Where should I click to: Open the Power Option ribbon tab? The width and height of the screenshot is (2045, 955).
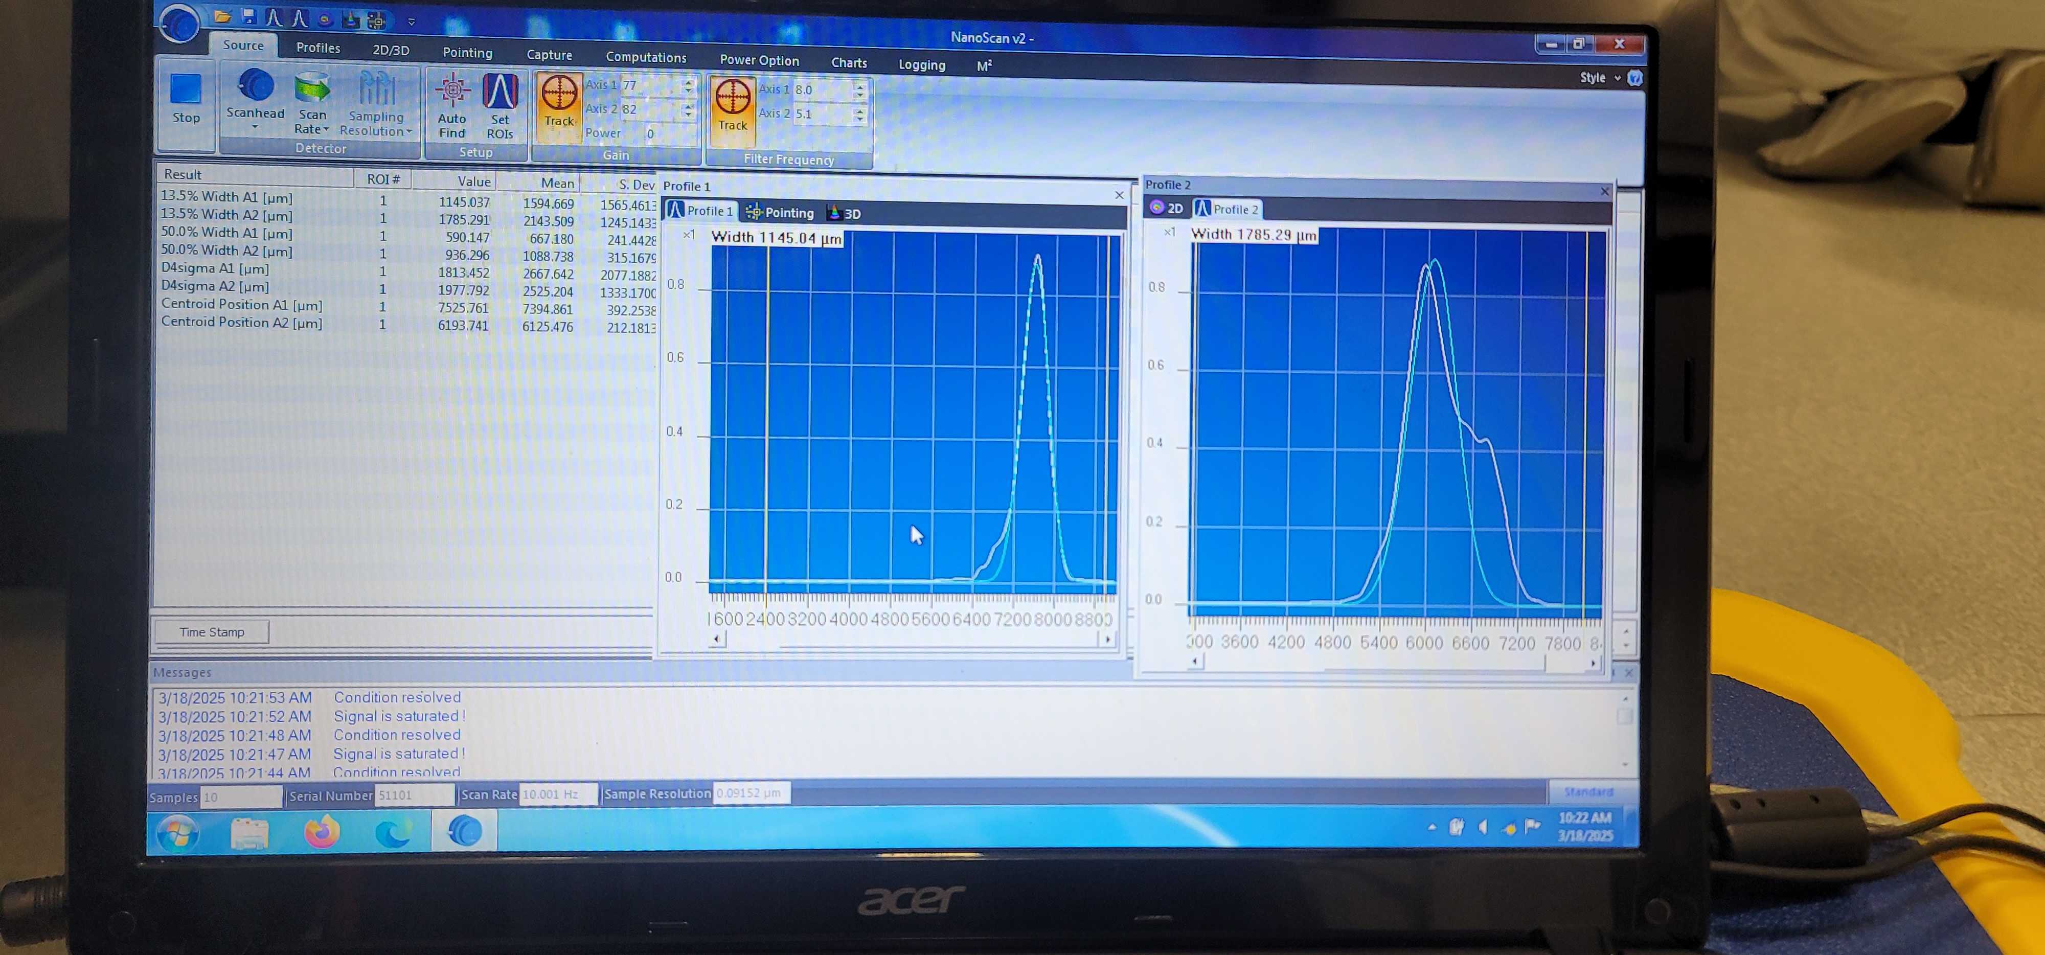coord(759,60)
